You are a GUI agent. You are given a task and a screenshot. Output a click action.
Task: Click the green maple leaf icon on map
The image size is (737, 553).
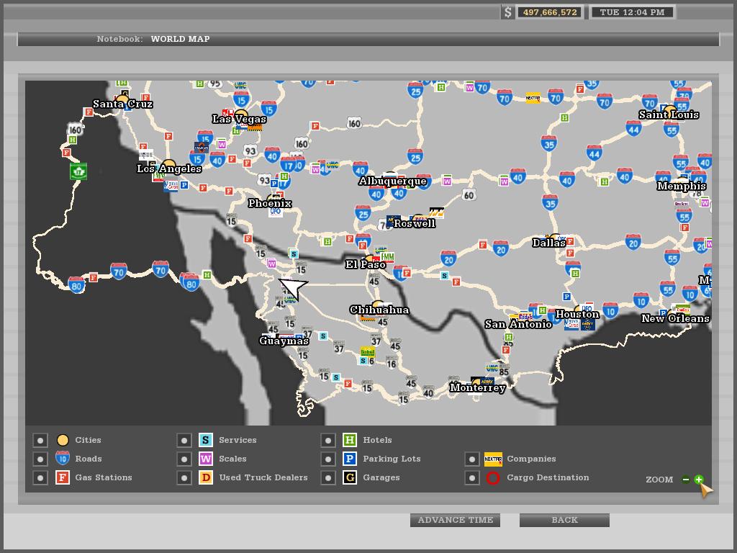pyautogui.click(x=78, y=171)
